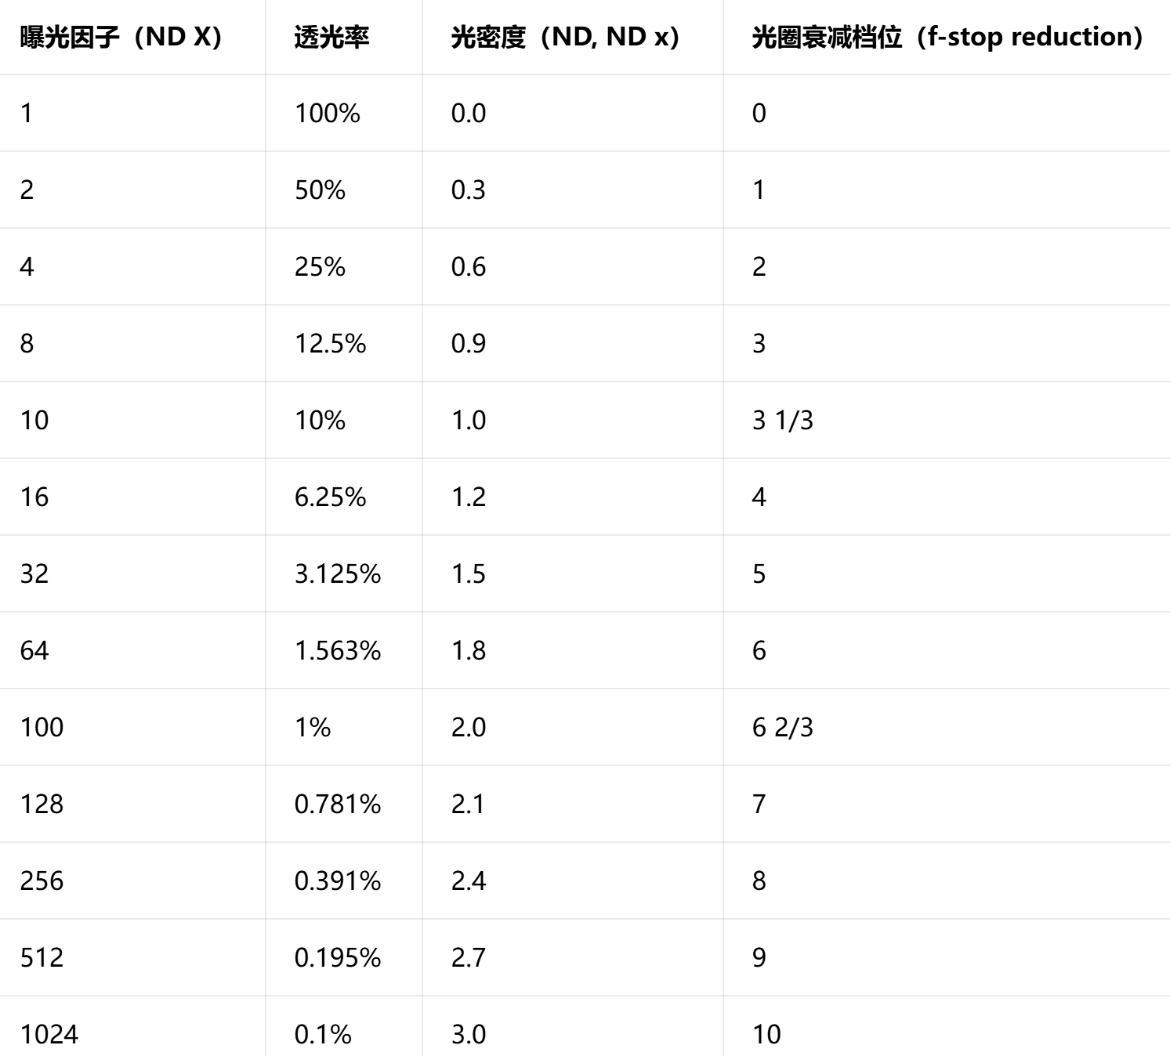Select the 12.5% cell
Screen dimensions: 1170x1056
tap(330, 344)
